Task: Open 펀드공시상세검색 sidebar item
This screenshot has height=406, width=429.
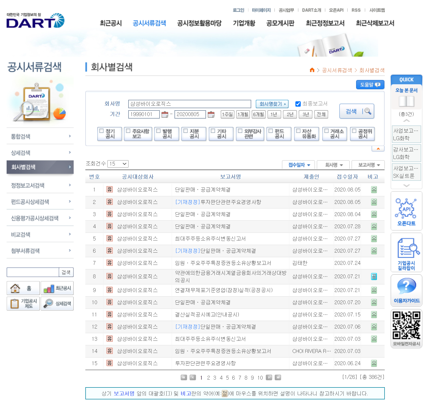Action: point(40,202)
